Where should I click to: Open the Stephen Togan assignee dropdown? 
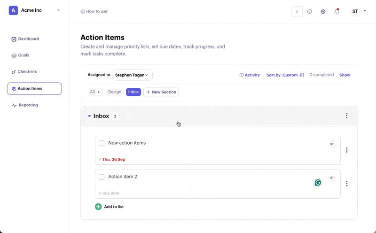(133, 75)
